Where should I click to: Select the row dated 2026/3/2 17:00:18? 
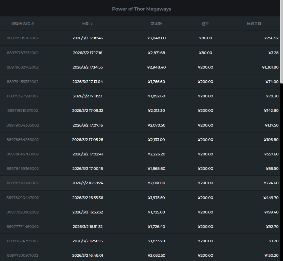pyautogui.click(x=88, y=169)
